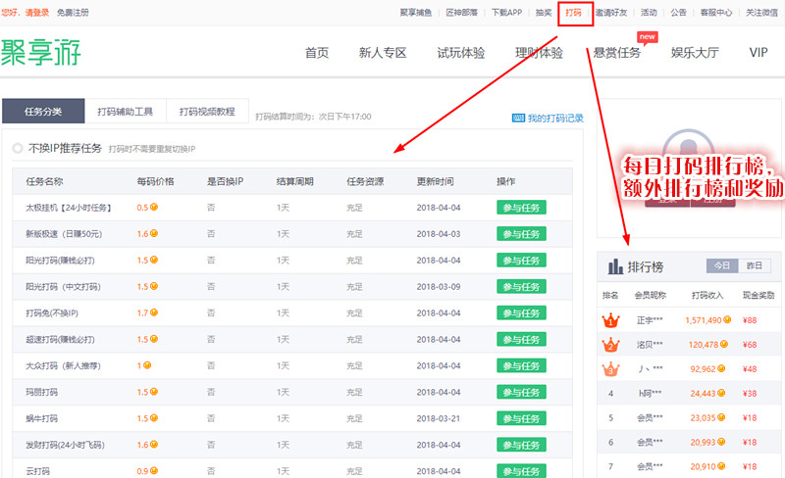Click the 关注微信 link
Screen dimensions: 785x478
coord(761,13)
